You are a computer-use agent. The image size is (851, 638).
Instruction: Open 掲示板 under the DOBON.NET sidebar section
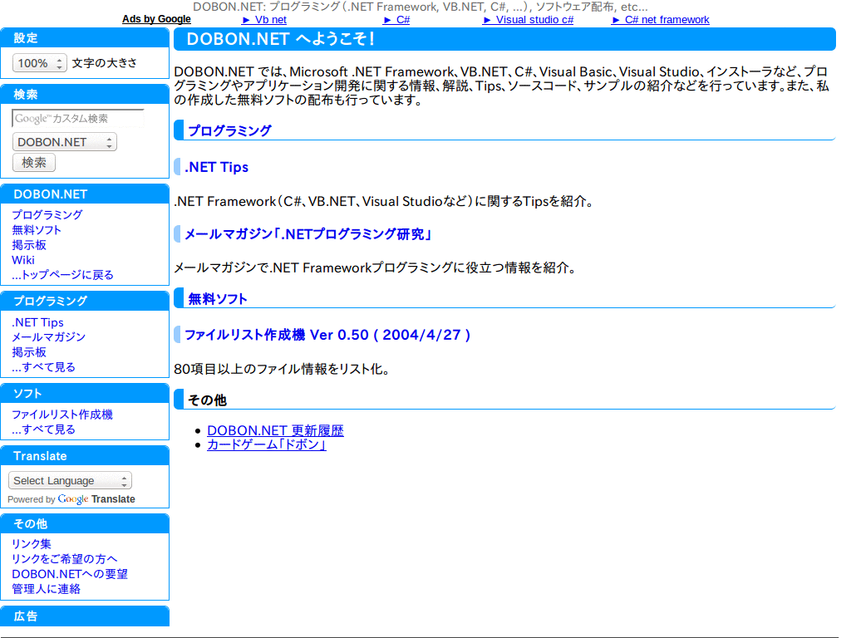[29, 245]
